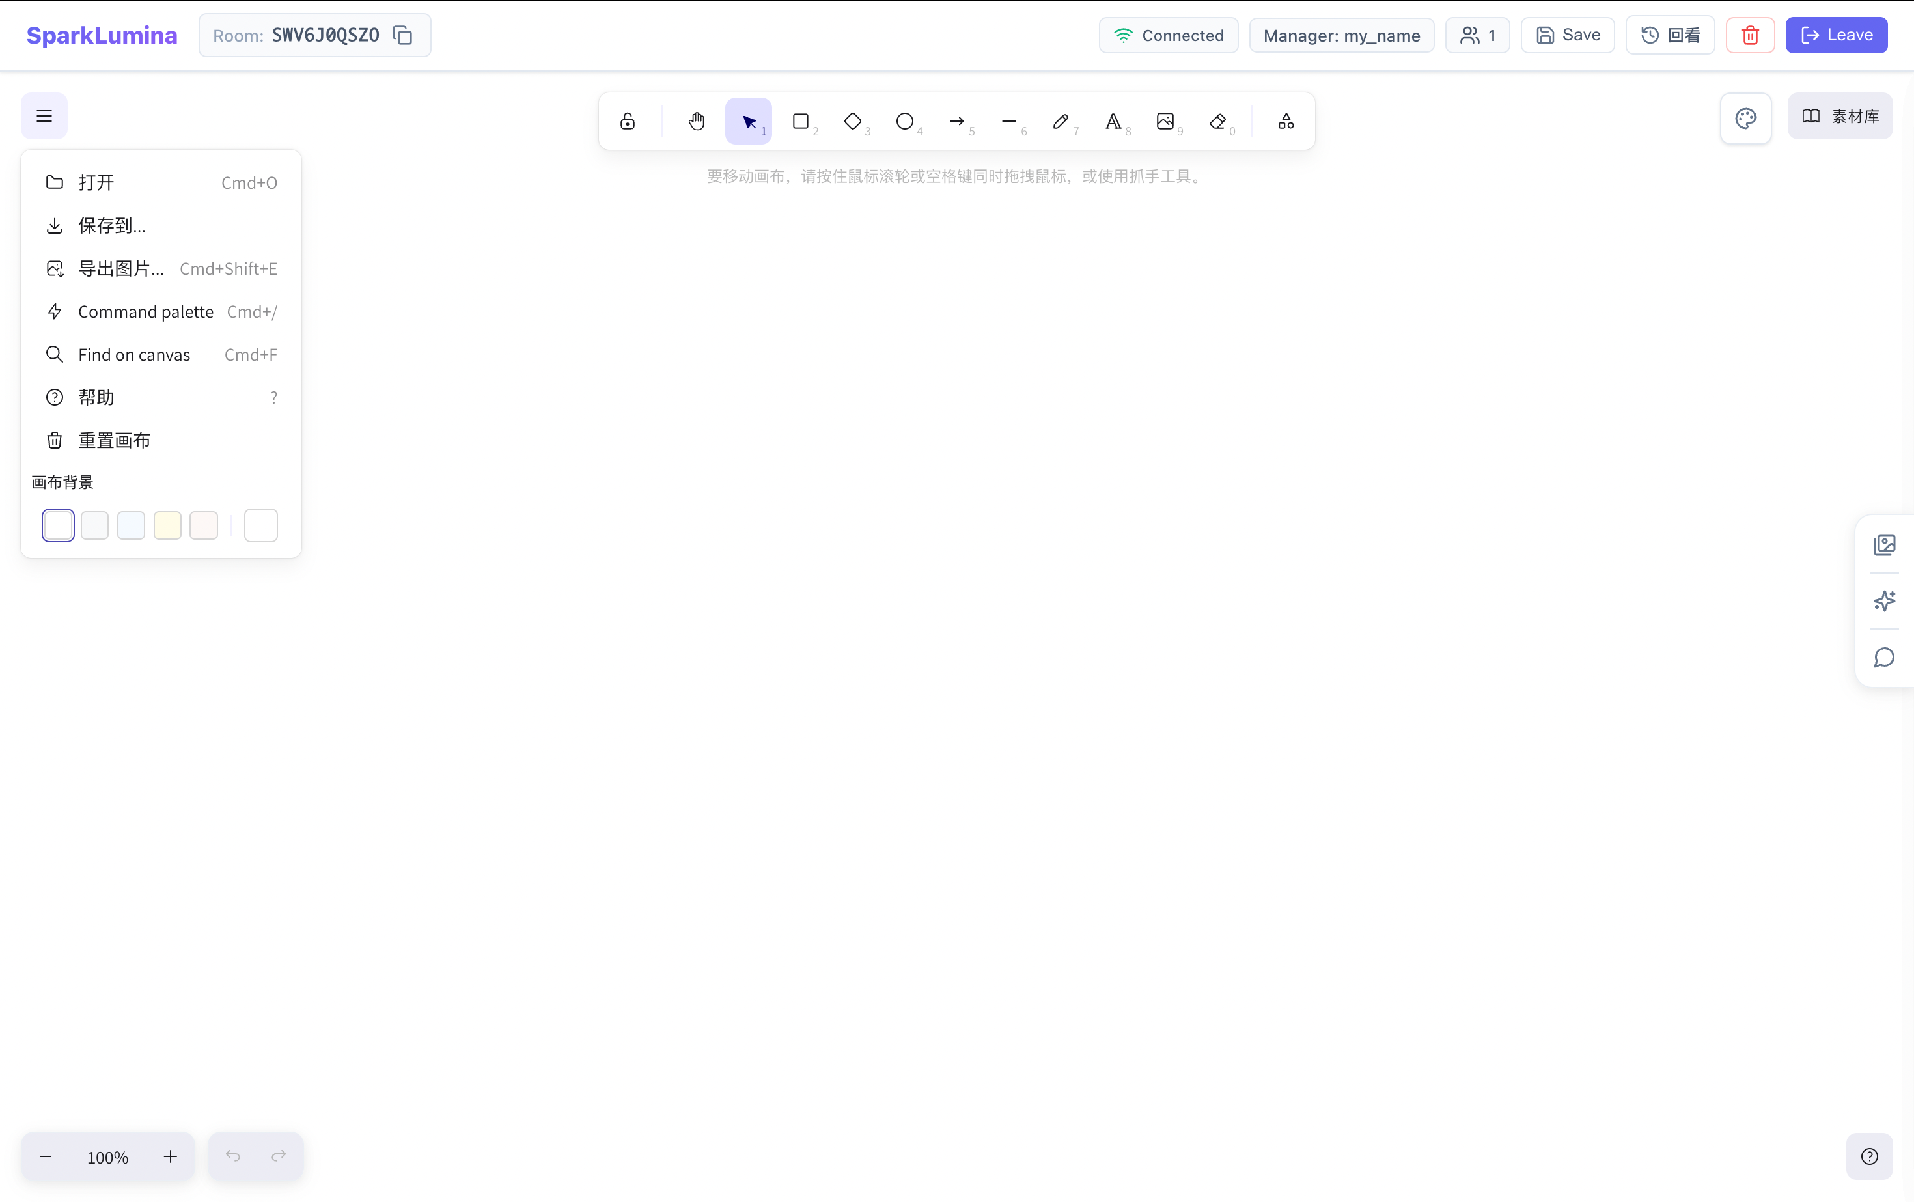Pick the yellow canvas background swatch
The height and width of the screenshot is (1202, 1914).
click(168, 525)
